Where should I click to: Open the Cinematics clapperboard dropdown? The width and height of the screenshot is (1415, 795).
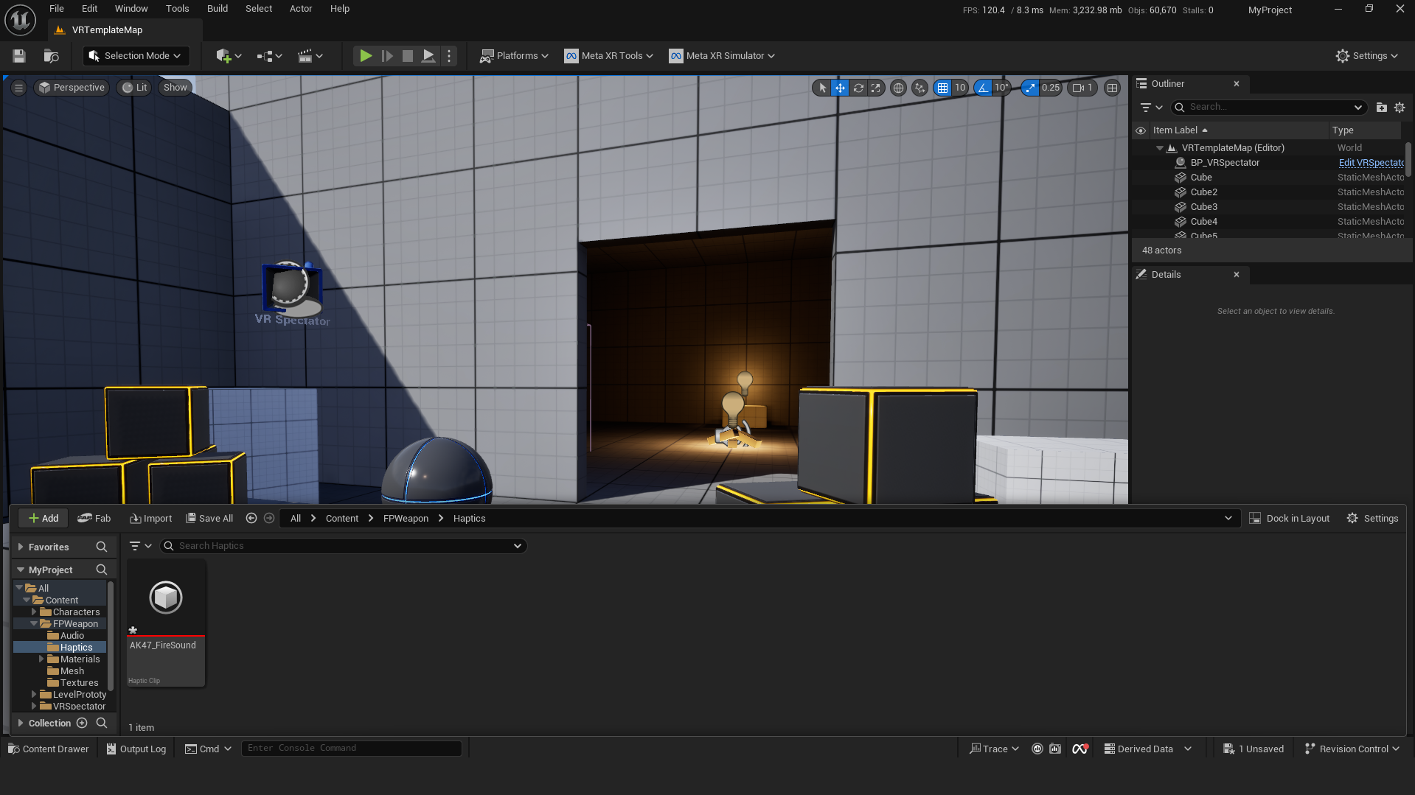pyautogui.click(x=310, y=56)
